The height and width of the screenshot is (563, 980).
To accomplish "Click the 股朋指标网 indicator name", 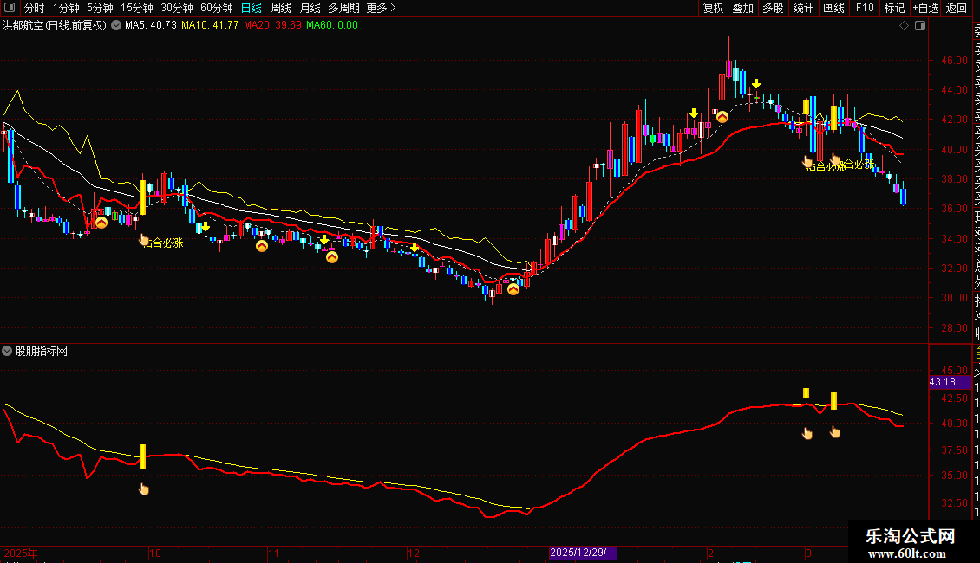I will tap(42, 352).
